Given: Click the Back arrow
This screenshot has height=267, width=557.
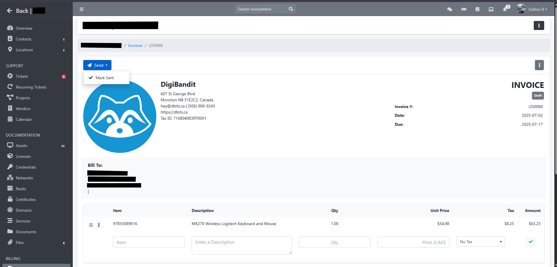Looking at the screenshot, I should pos(10,11).
